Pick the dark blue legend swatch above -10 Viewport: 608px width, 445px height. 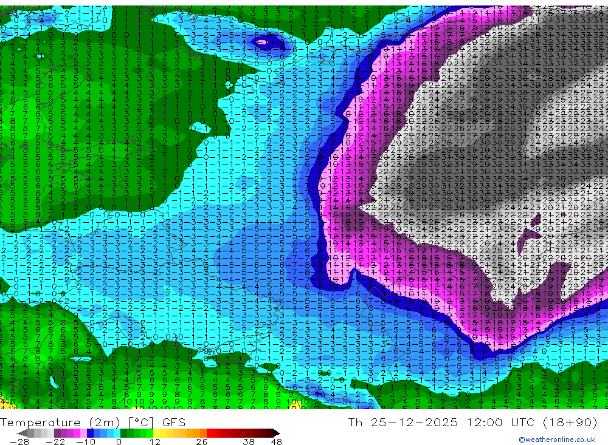coord(91,433)
